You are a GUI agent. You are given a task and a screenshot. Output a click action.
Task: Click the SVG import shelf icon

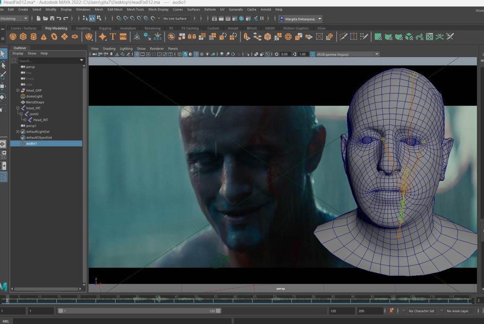[123, 37]
